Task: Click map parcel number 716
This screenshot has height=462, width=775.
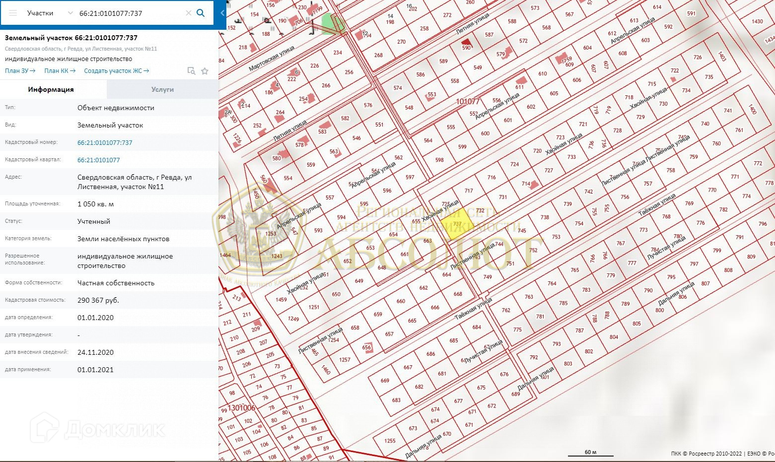Action: pos(492,177)
